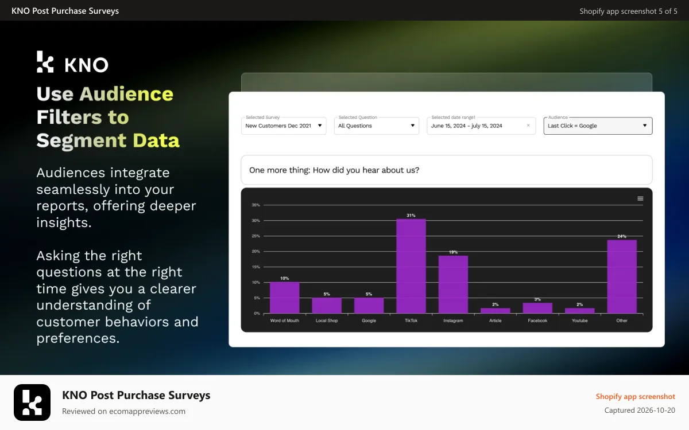The width and height of the screenshot is (689, 430).
Task: Click the "31%" label above TikTok
Action: click(x=411, y=216)
